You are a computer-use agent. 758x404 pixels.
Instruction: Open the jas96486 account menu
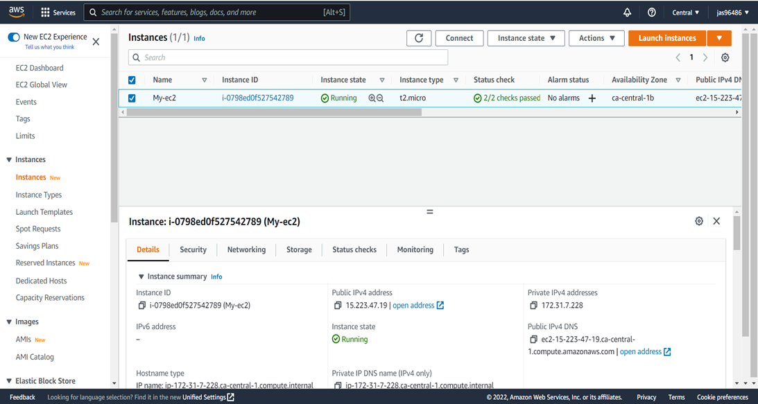coord(733,12)
